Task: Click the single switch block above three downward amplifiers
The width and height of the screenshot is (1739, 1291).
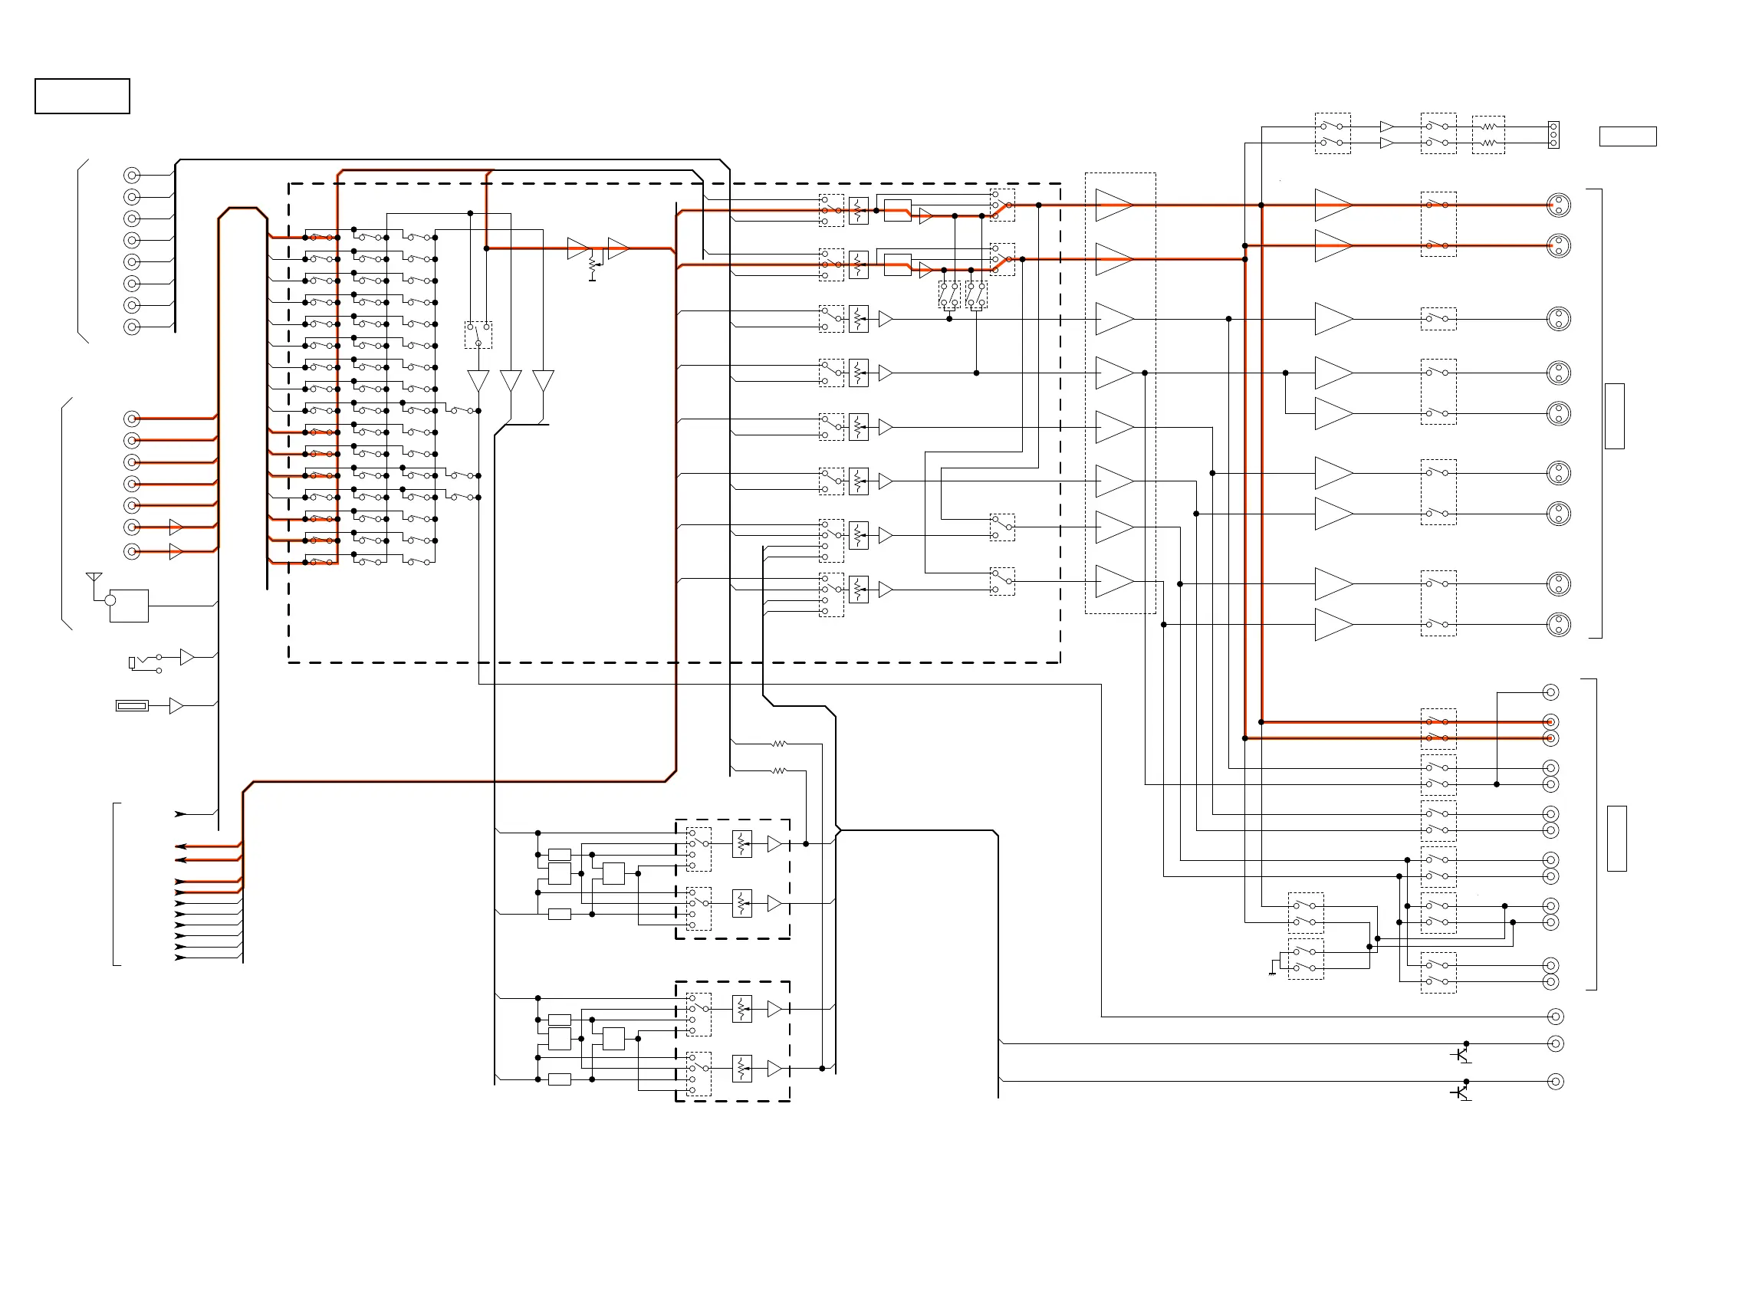Action: [478, 335]
